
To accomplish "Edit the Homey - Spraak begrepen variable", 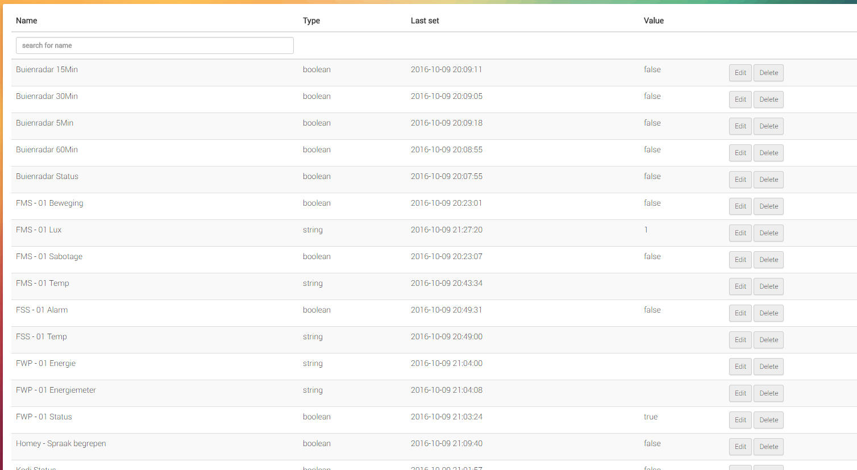I will click(740, 447).
